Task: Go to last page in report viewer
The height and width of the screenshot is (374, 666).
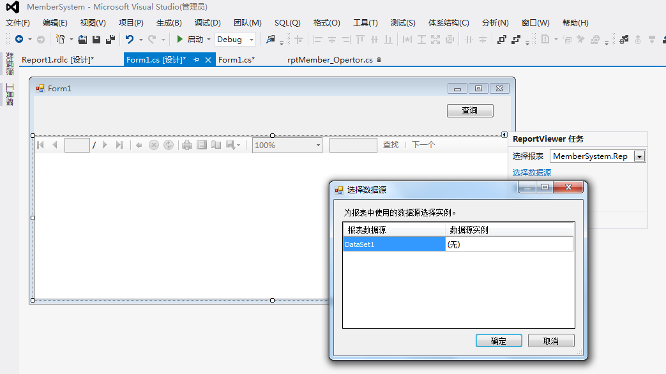Action: pyautogui.click(x=119, y=145)
